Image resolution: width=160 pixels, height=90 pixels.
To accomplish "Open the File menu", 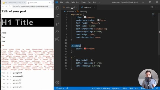I will click(x=61, y=2).
